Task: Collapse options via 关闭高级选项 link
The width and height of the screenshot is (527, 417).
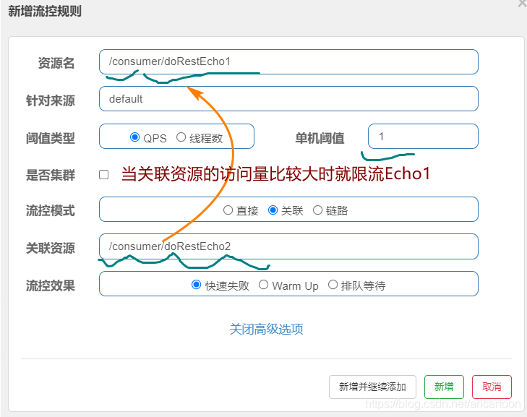Action: pos(266,329)
